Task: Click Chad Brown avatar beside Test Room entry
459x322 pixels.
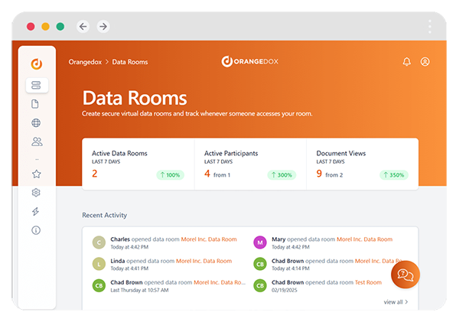Action: click(x=260, y=286)
